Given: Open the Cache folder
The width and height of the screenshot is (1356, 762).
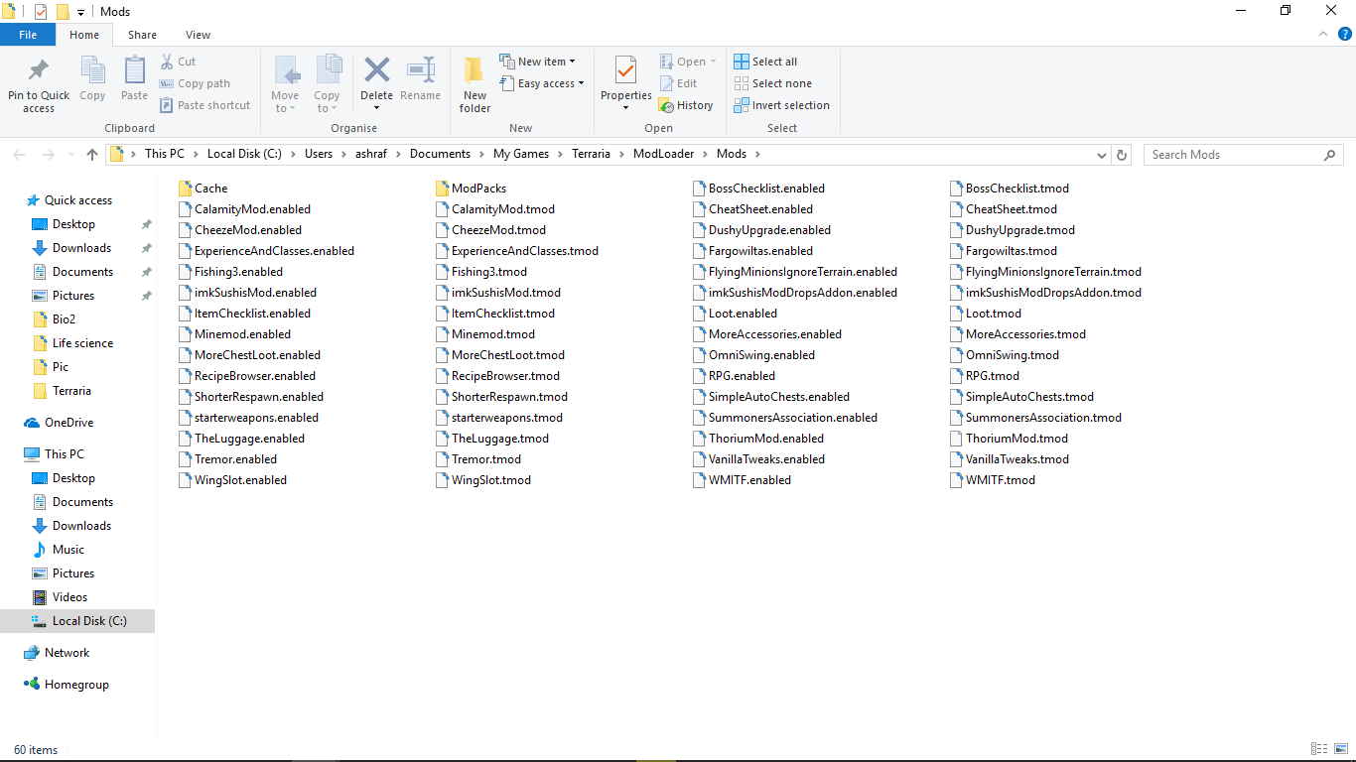Looking at the screenshot, I should click(x=203, y=189).
